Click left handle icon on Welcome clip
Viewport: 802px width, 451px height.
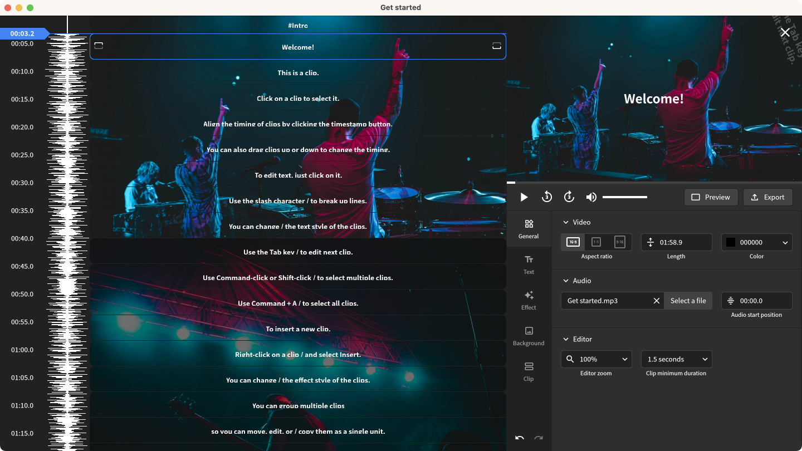[x=99, y=46]
